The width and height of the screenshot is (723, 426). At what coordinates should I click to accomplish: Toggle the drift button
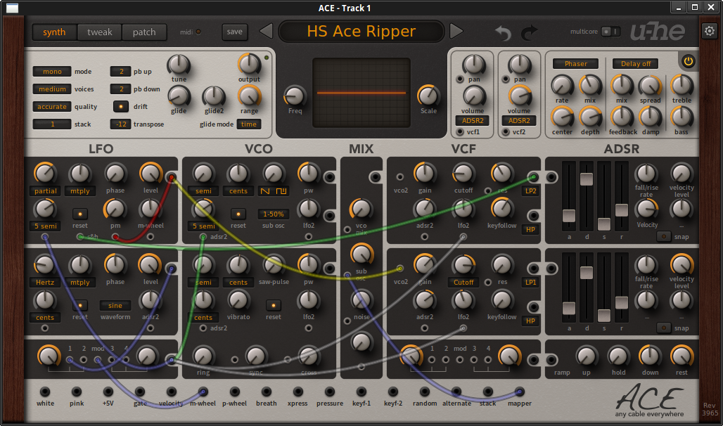(x=121, y=107)
